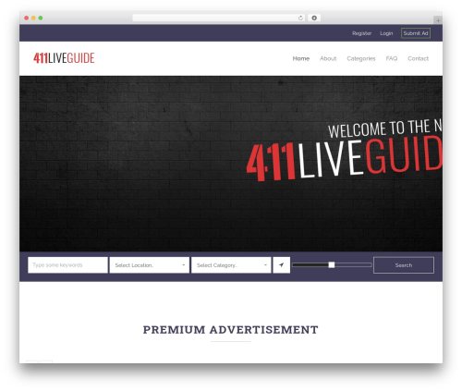
Task: Click the Register link
Action: click(361, 33)
